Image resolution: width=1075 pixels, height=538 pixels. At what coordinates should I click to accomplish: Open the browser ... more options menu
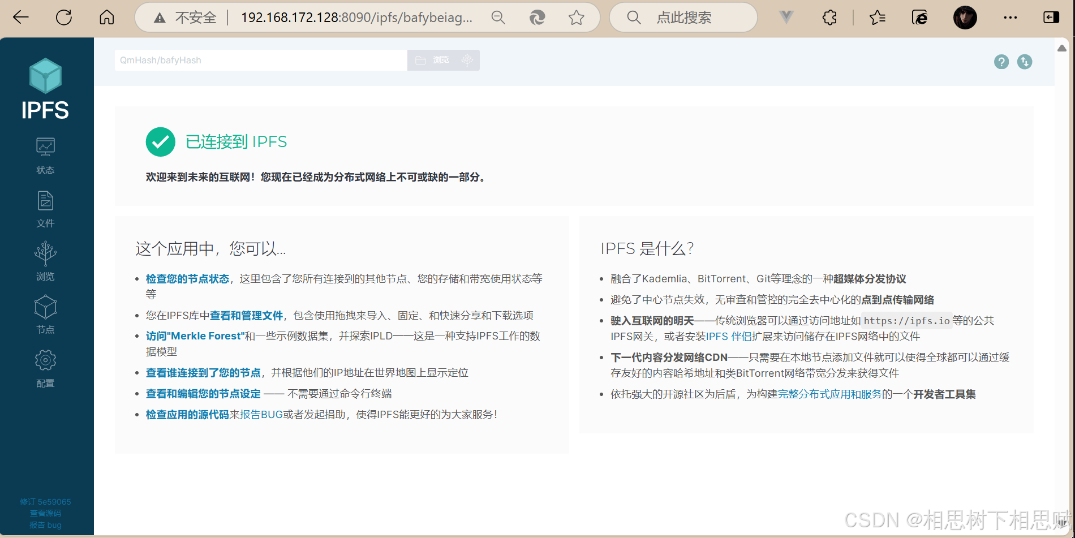[1010, 18]
